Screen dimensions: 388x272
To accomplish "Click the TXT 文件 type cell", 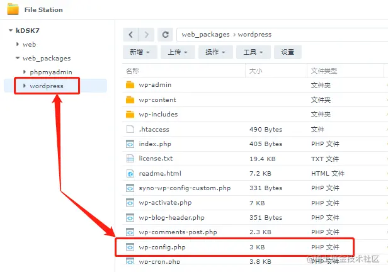I will pos(325,159).
